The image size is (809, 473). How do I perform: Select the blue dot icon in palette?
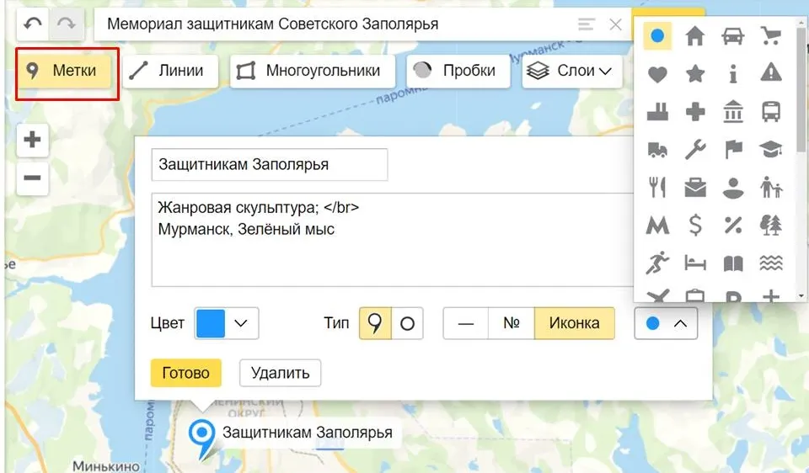[x=657, y=36]
